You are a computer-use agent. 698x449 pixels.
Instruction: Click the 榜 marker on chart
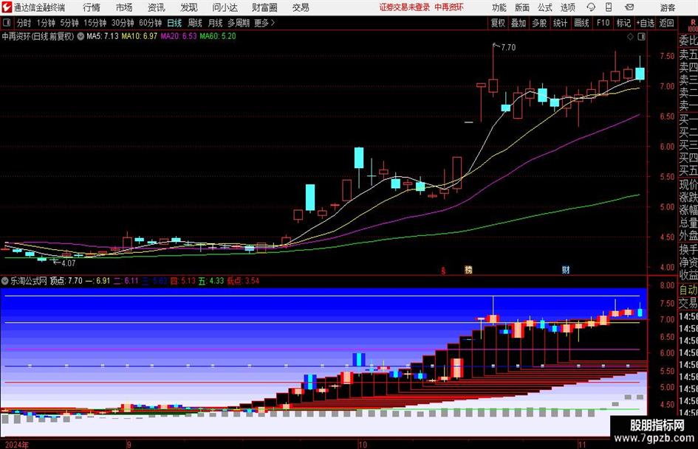tap(468, 270)
